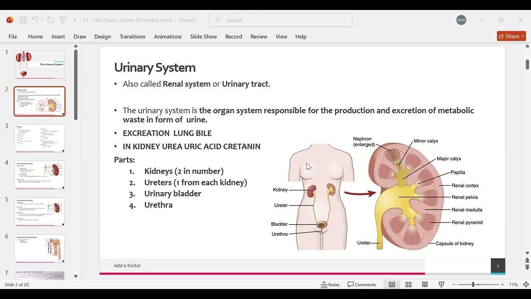
Task: Switch to Normal view icon
Action: (392, 284)
